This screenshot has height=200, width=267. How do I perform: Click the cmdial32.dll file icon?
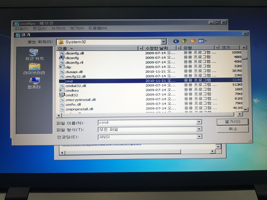pos(62,86)
